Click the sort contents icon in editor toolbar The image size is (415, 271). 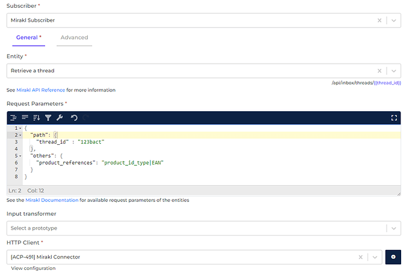[x=37, y=118]
